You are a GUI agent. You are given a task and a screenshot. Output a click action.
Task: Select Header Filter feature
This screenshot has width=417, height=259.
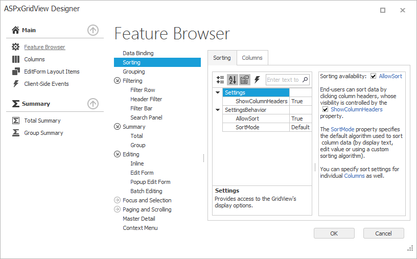[146, 99]
